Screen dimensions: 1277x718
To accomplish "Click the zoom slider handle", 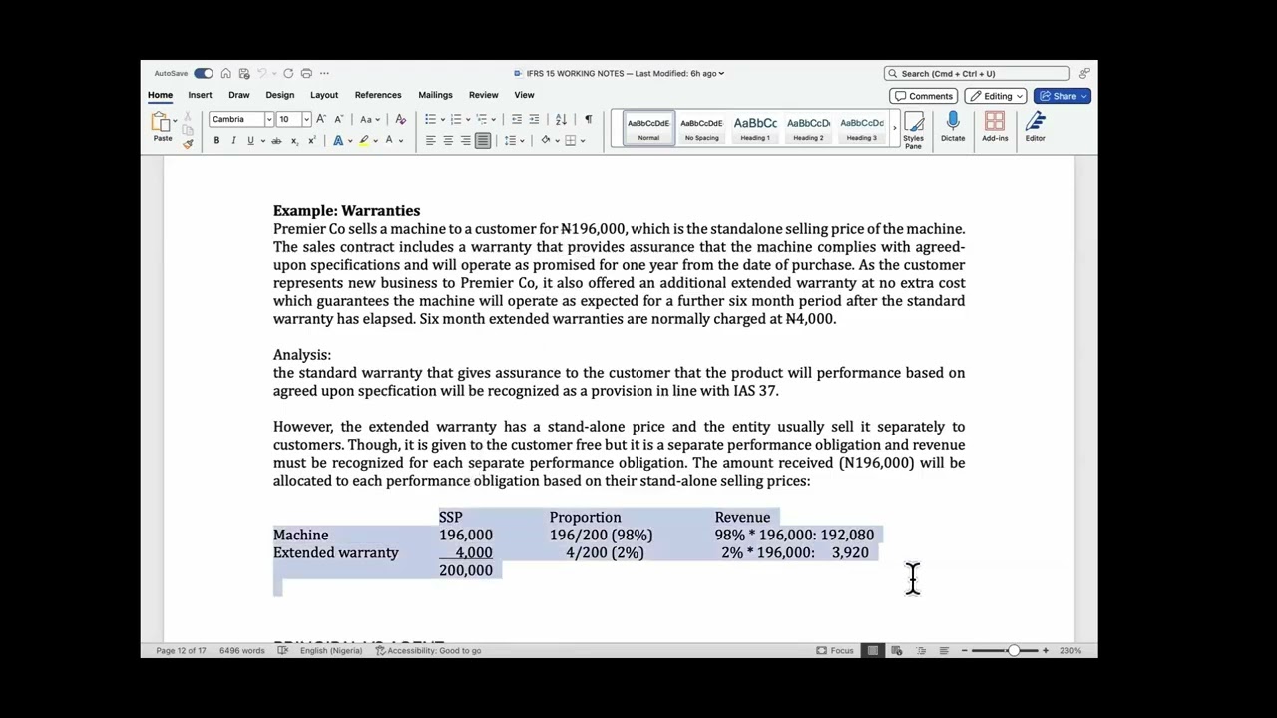I will (1014, 650).
